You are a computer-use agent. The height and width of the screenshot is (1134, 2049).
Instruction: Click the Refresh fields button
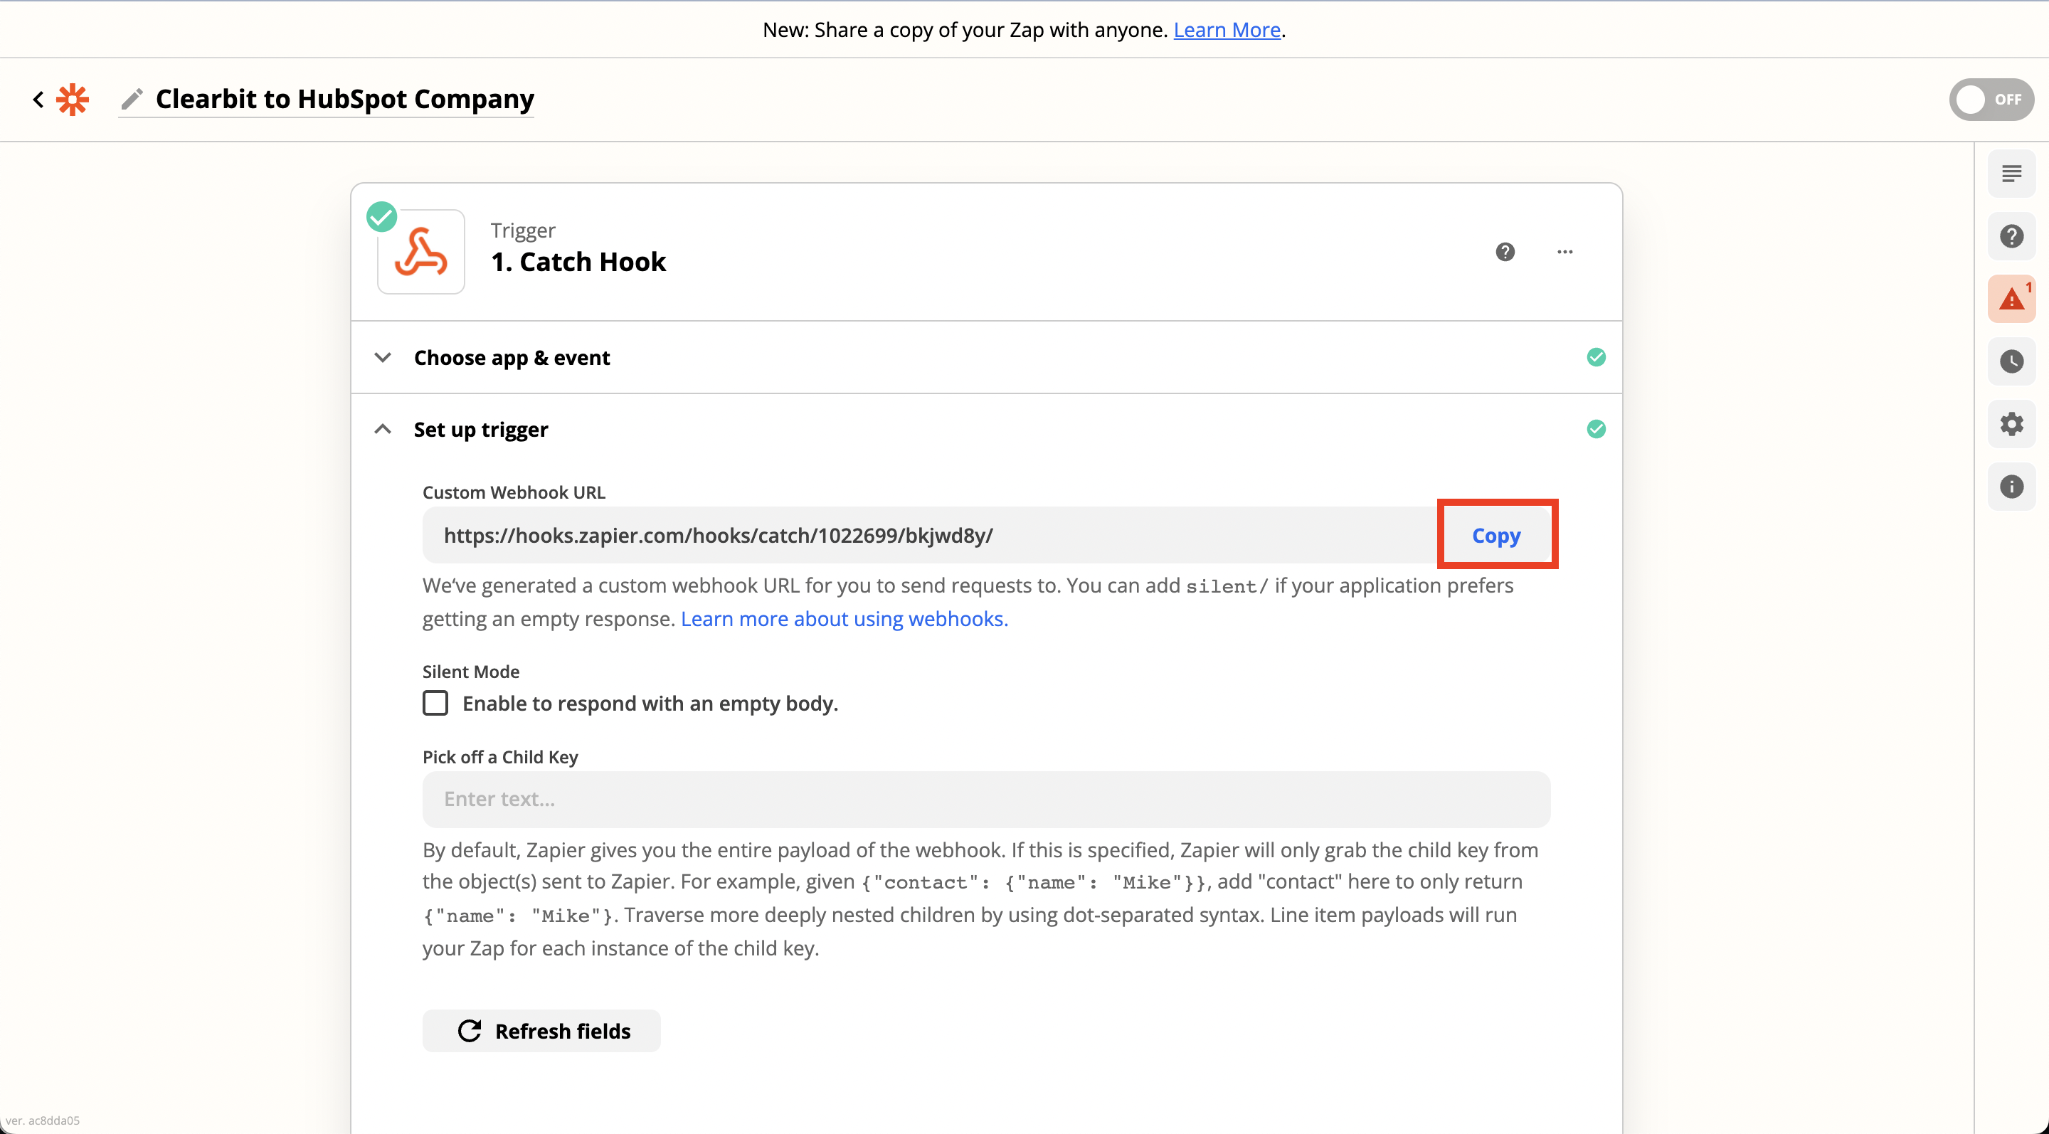coord(541,1031)
